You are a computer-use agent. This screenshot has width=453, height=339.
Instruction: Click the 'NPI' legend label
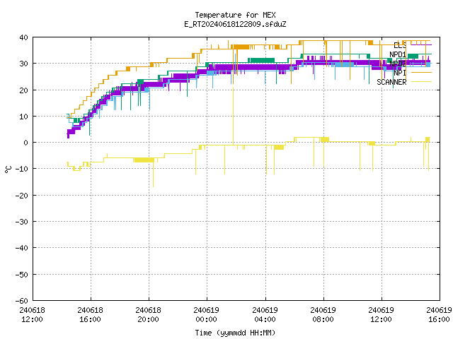coord(400,73)
